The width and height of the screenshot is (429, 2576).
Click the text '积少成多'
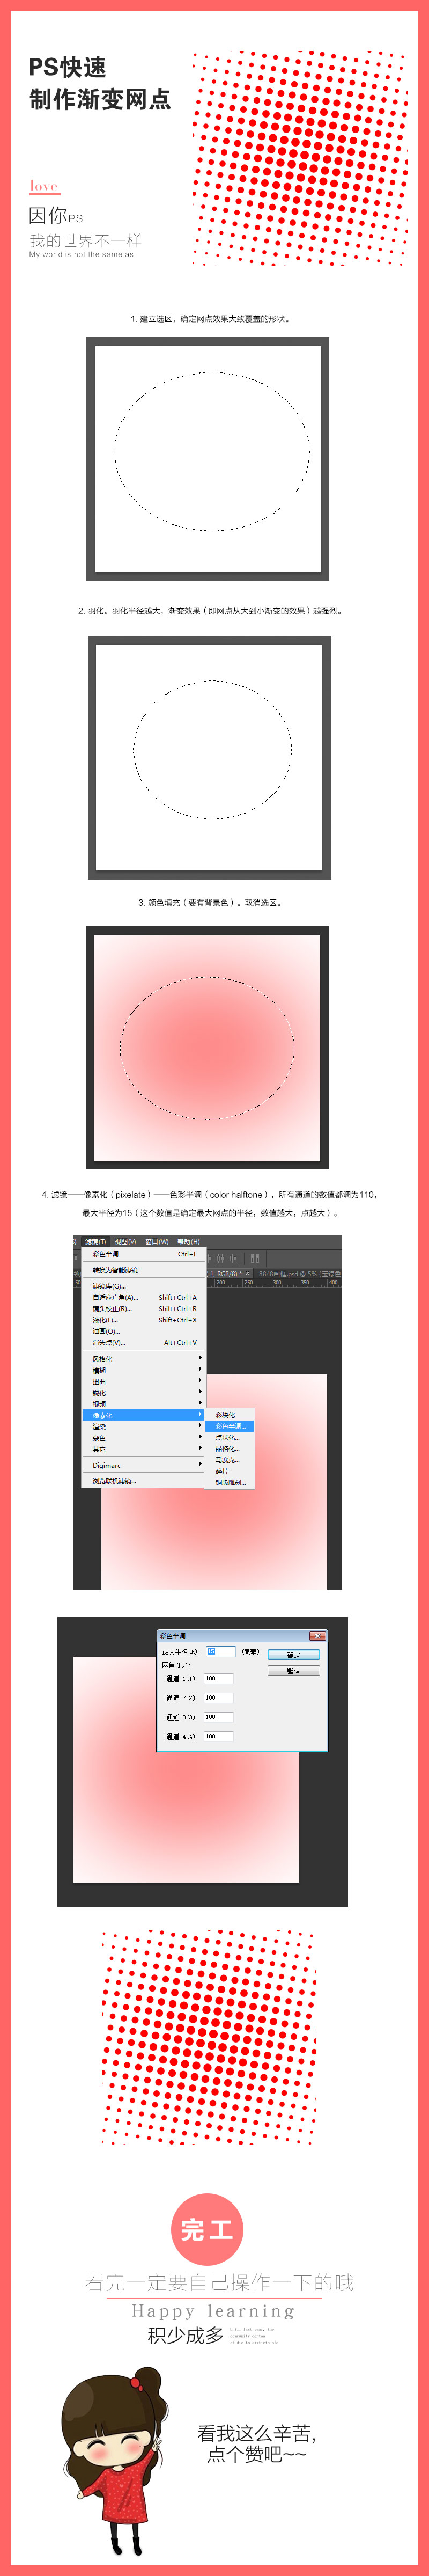tap(185, 2335)
